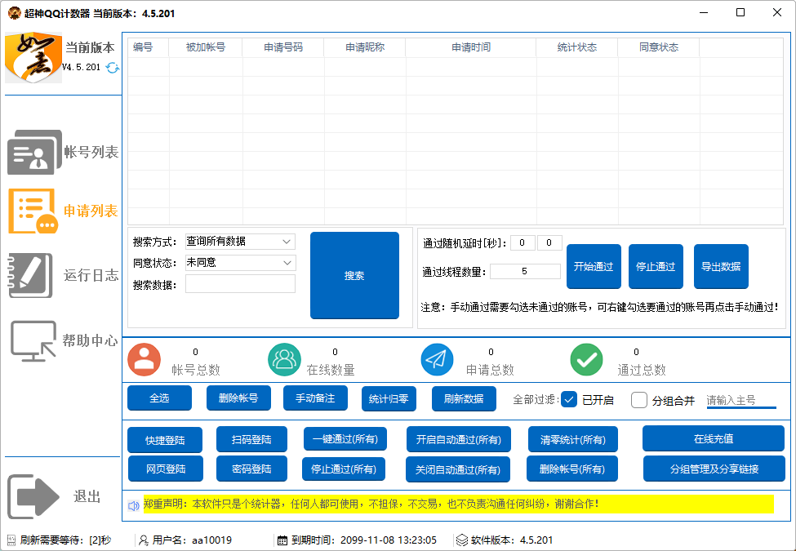The height and width of the screenshot is (551, 796).
Task: Enable the 分组合并 checkbox
Action: coord(639,400)
